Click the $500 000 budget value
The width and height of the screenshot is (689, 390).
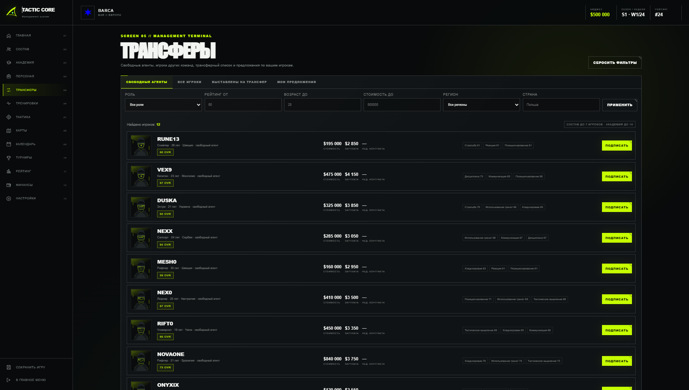[x=600, y=15]
